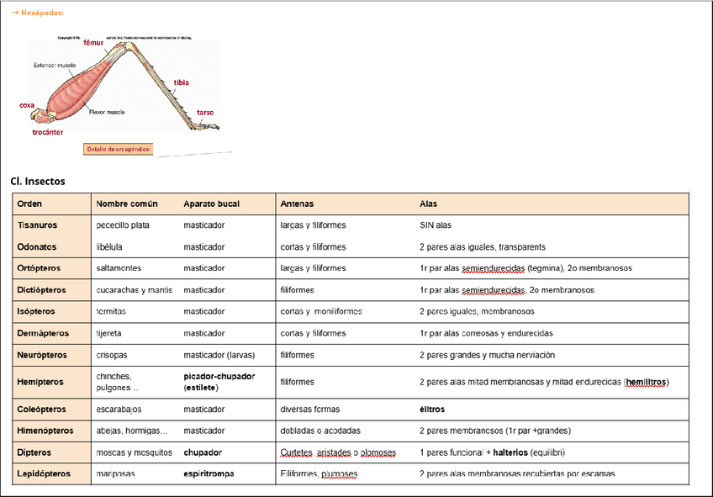Click '2 pares membranosos (1r par +grandes)'
Image resolution: width=713 pixels, height=497 pixels.
click(495, 431)
